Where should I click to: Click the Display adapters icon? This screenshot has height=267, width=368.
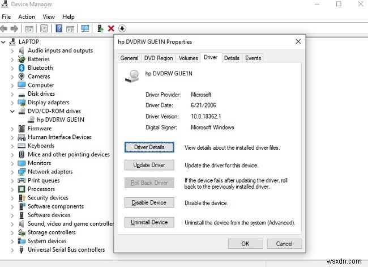(x=22, y=103)
